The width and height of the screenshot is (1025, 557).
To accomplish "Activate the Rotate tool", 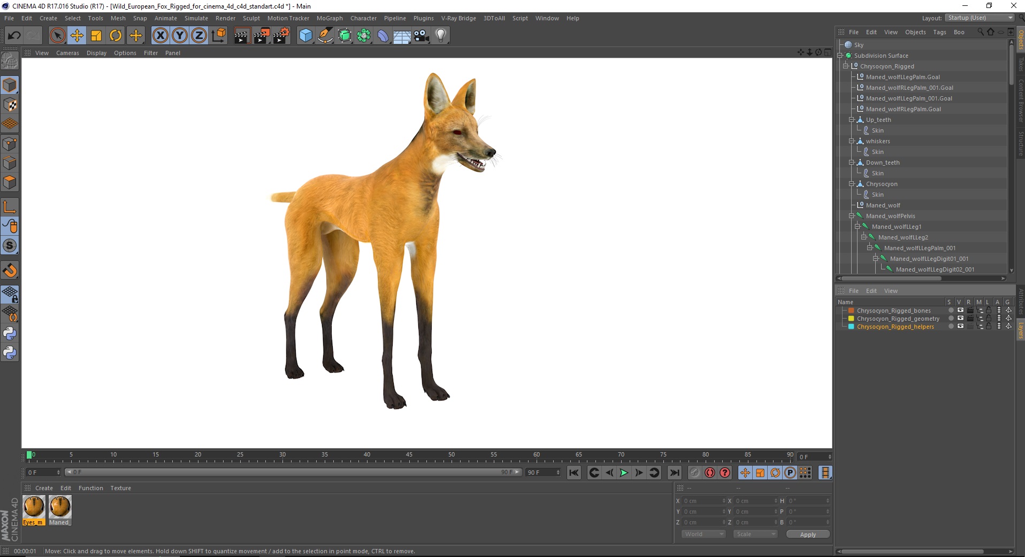I will [x=116, y=36].
